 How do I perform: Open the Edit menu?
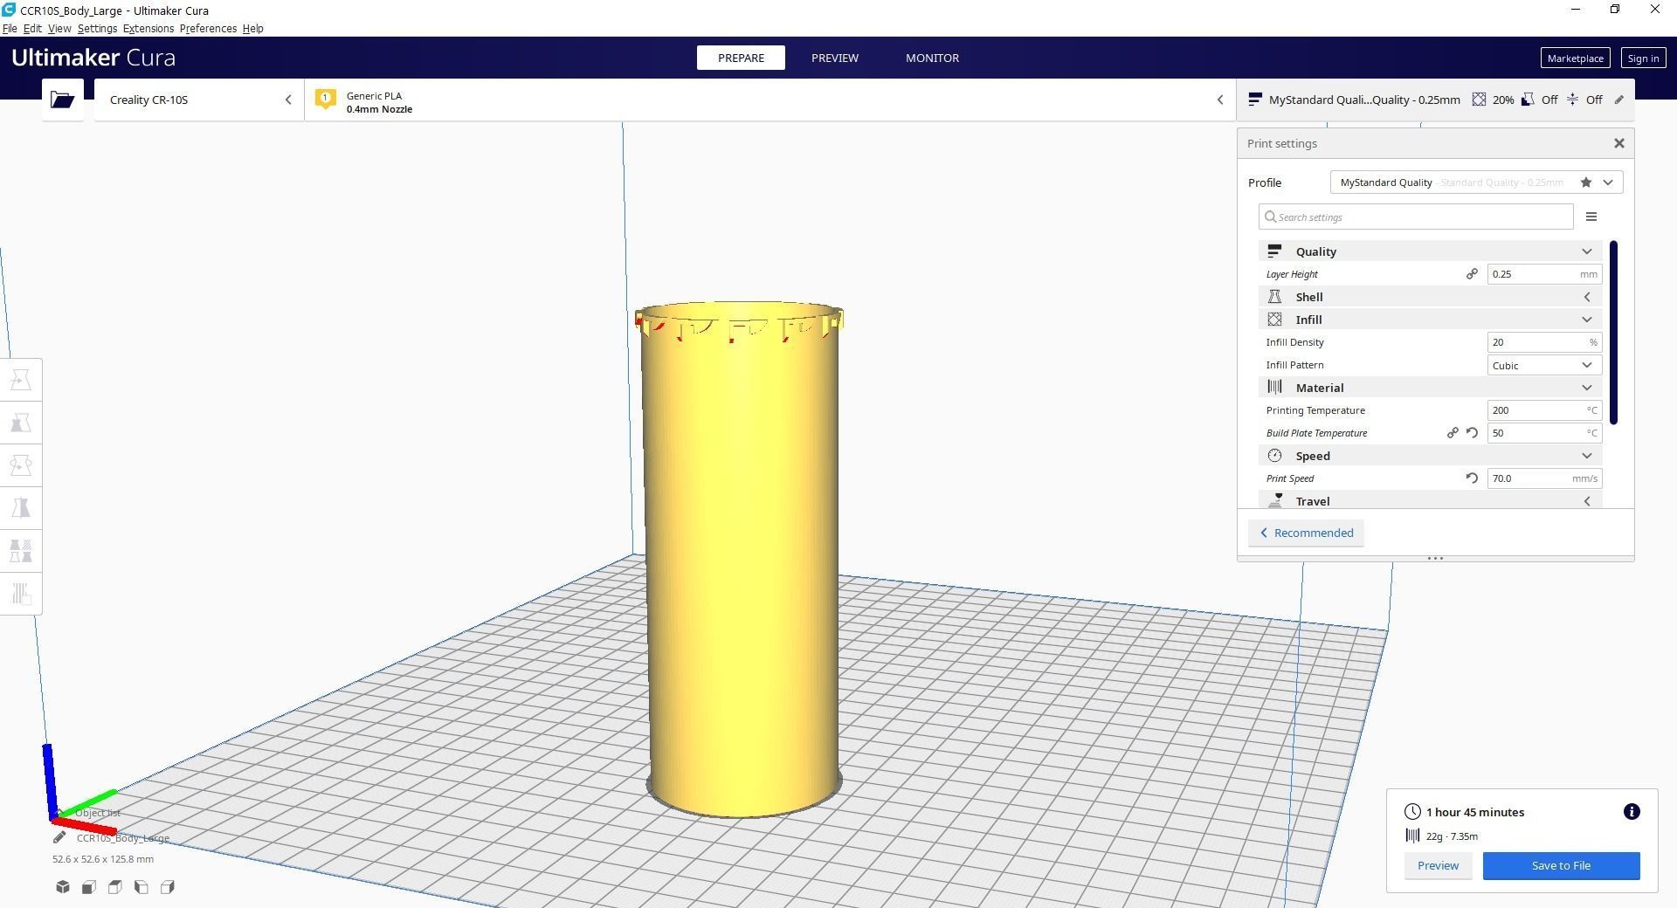(32, 29)
